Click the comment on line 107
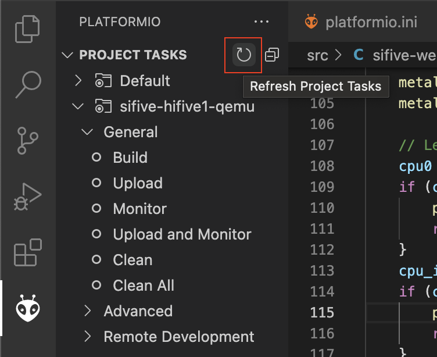This screenshot has width=437, height=357. click(418, 145)
